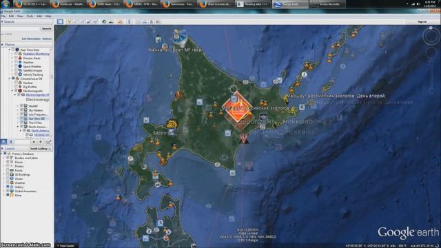441x248 pixels.
Task: Click the Tour Guide button at bottom
Action: [67, 245]
